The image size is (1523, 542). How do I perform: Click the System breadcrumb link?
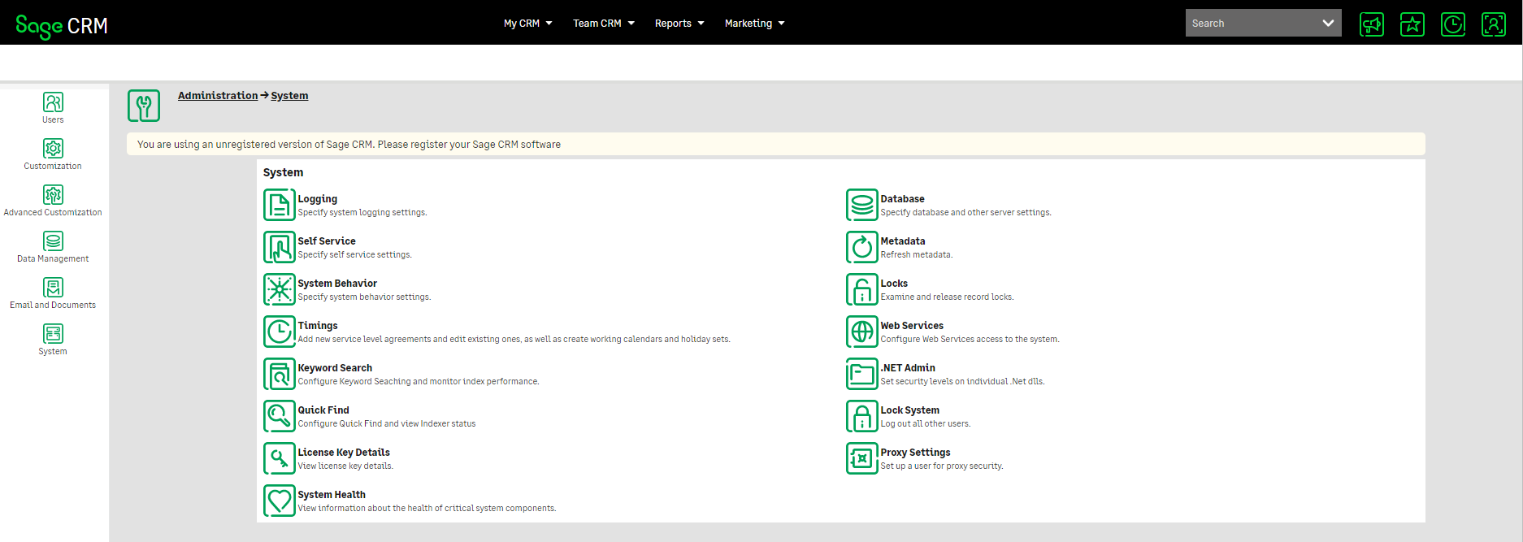point(289,96)
